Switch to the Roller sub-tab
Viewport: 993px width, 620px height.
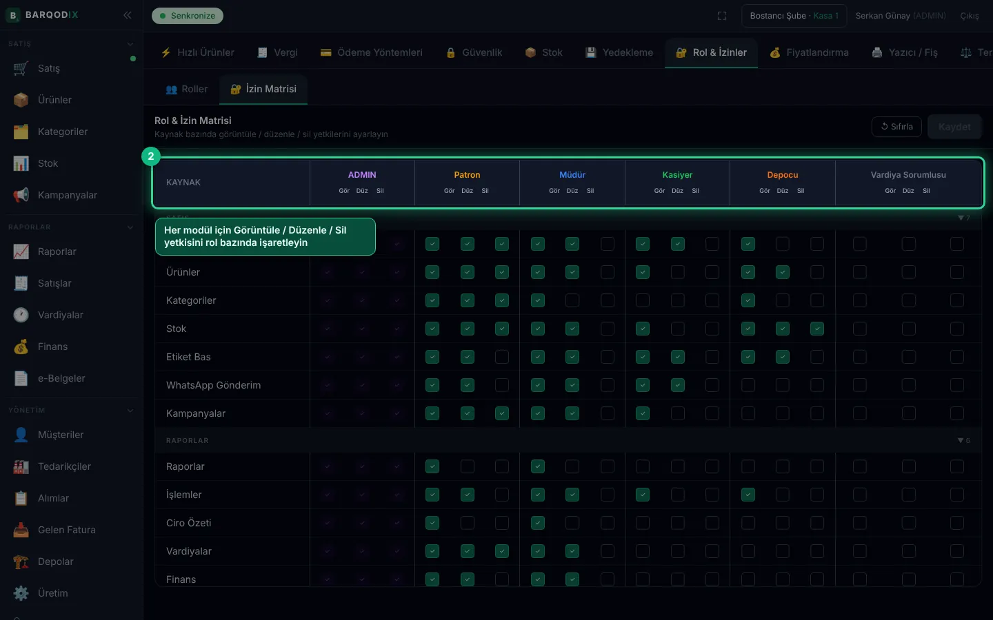[x=187, y=89]
